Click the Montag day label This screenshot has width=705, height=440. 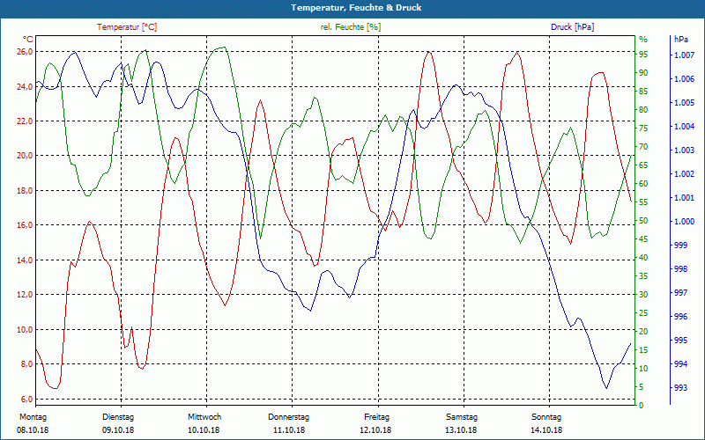[x=33, y=417]
